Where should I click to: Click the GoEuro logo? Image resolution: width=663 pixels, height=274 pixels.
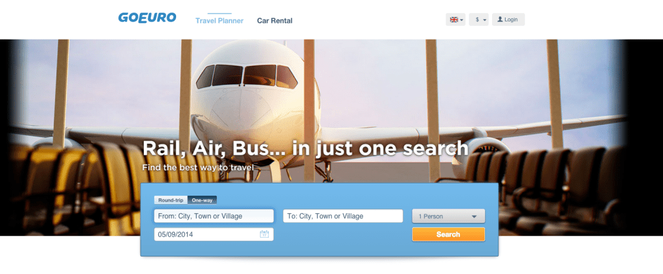coord(147,17)
